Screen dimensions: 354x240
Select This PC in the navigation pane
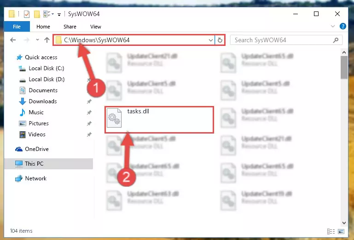click(x=48, y=164)
